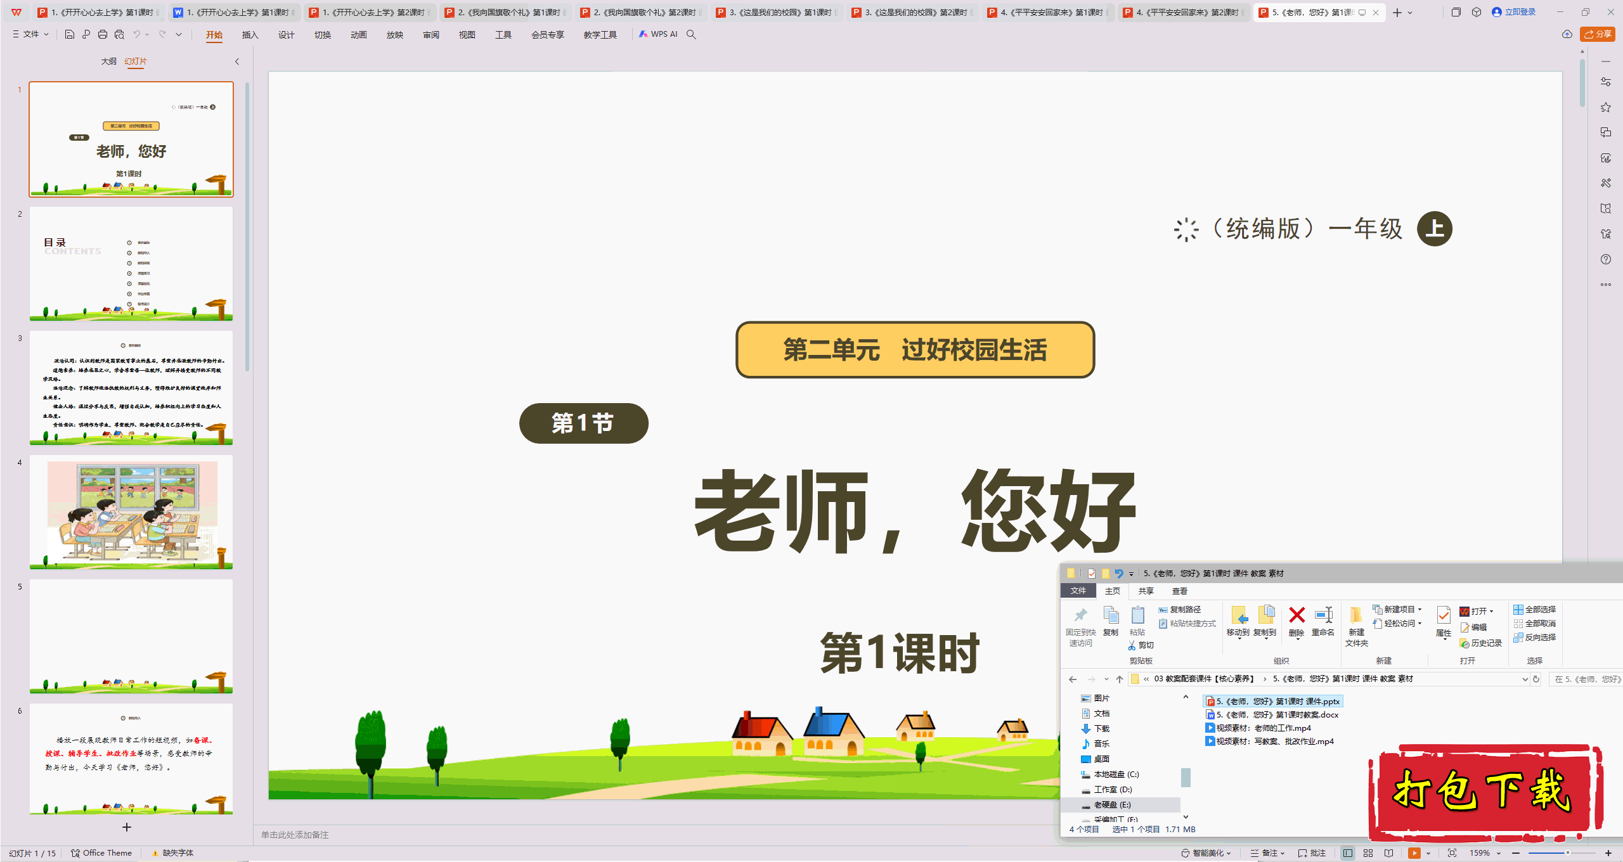This screenshot has height=862, width=1623.
Task: Zoom in with the plus button
Action: pos(1608,853)
